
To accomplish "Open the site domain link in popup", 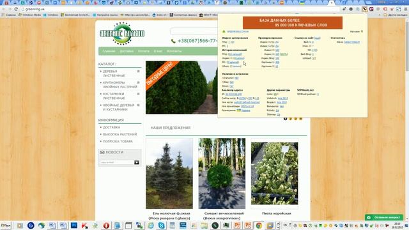I will coord(238,31).
